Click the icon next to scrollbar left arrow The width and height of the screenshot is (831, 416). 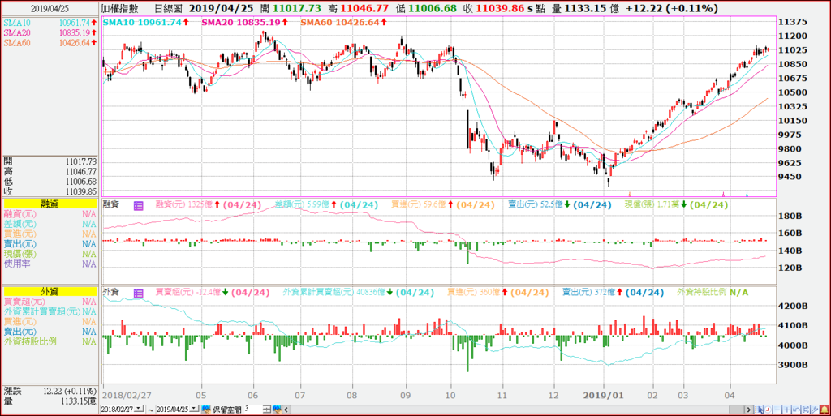click(x=277, y=410)
